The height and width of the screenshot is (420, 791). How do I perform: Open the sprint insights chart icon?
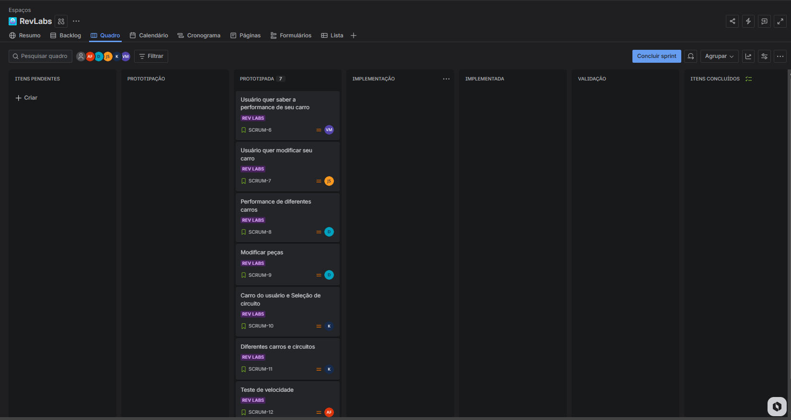pos(748,56)
